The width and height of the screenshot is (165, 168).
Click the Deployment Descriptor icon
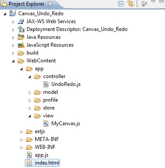[21, 29]
